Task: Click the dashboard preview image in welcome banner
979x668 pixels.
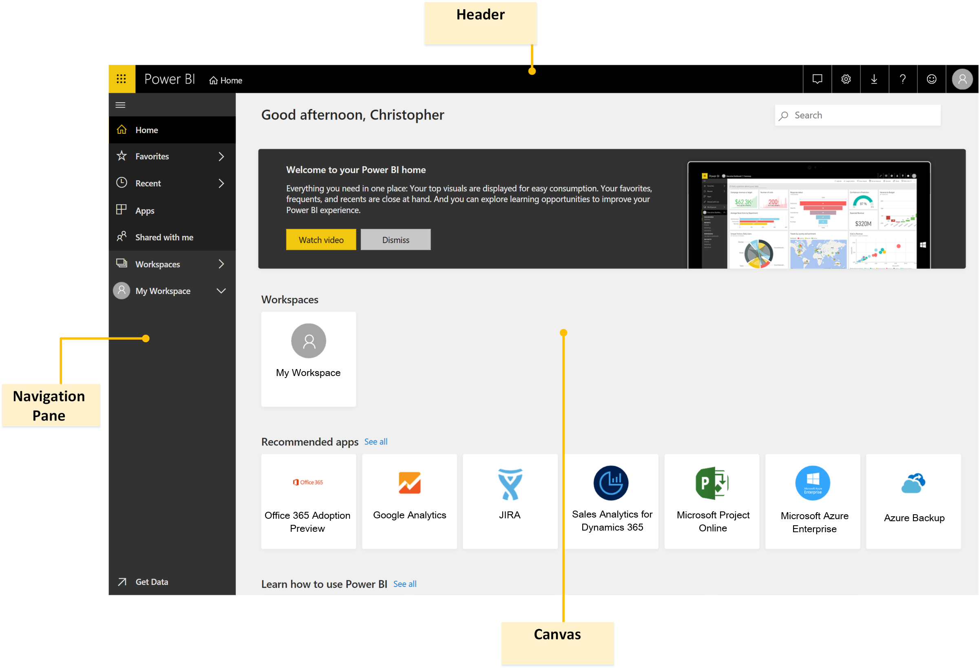Action: coord(809,215)
